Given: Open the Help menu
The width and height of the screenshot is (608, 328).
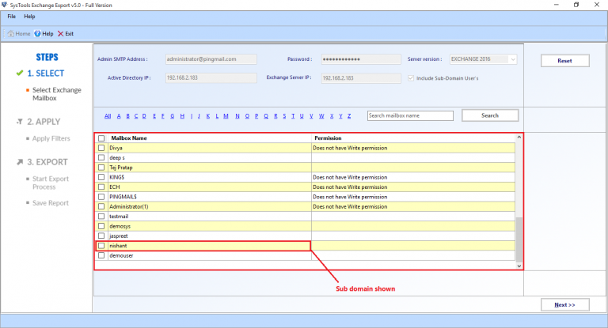Looking at the screenshot, I should [29, 17].
